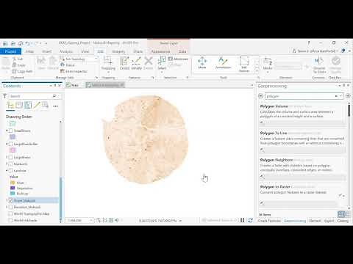Click the Open Project icon in quick access

pyautogui.click(x=13, y=43)
